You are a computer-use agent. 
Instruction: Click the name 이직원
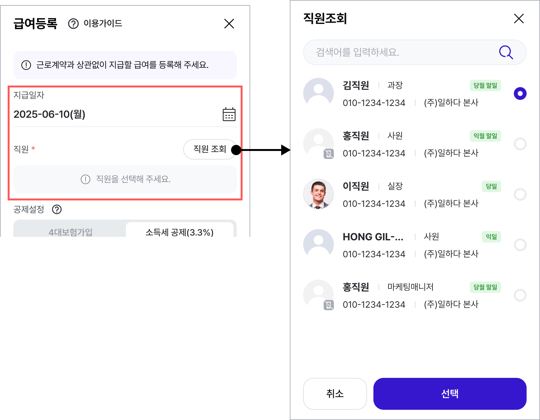click(x=356, y=186)
